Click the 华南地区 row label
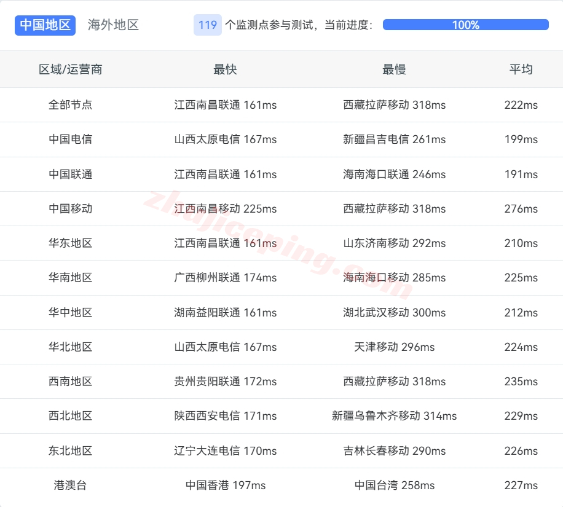Screen dimensions: 563x507 [71, 278]
